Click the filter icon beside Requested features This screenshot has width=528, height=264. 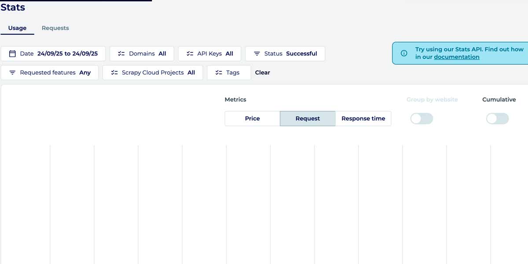(12, 73)
